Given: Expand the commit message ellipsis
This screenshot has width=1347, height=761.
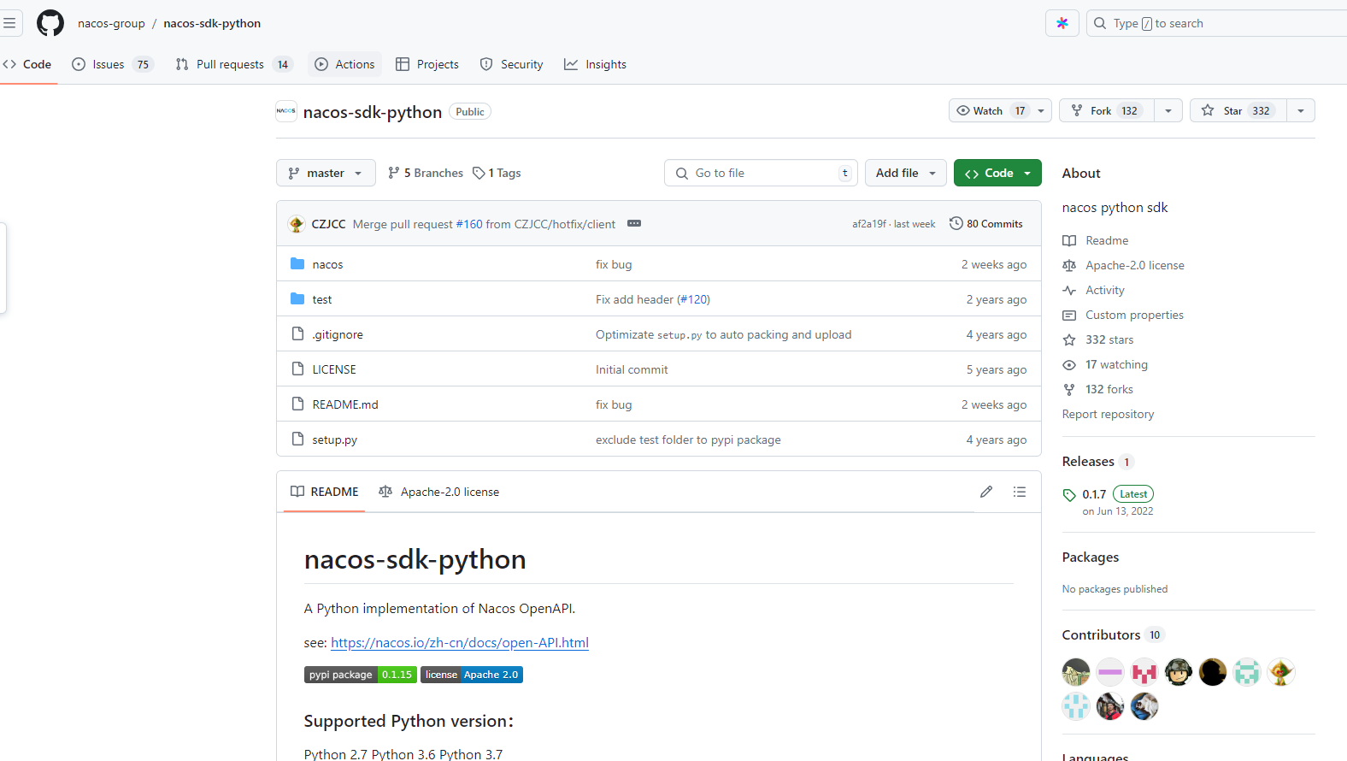Looking at the screenshot, I should click(634, 223).
